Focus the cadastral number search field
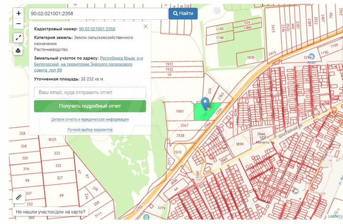 (98, 13)
